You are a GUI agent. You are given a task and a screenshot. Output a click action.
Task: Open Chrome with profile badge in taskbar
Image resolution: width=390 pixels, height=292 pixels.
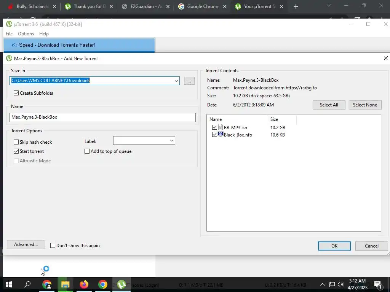click(x=47, y=284)
